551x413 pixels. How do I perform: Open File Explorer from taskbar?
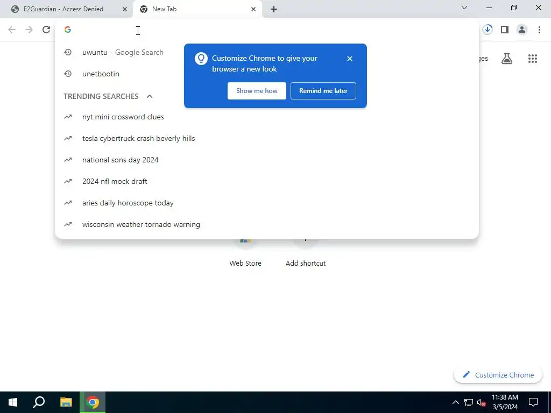pyautogui.click(x=66, y=402)
